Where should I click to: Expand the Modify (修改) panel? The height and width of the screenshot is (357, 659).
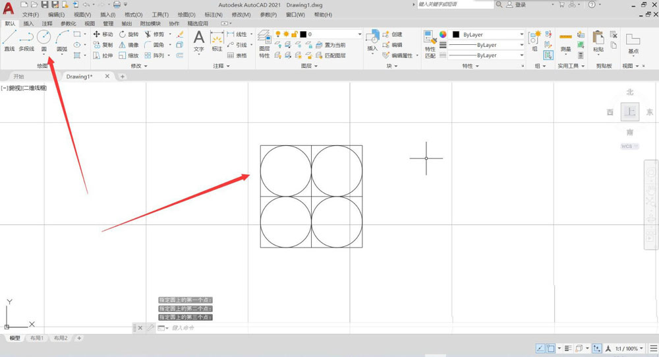(x=139, y=66)
